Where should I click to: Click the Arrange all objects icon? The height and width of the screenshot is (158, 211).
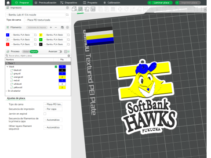click(93, 9)
